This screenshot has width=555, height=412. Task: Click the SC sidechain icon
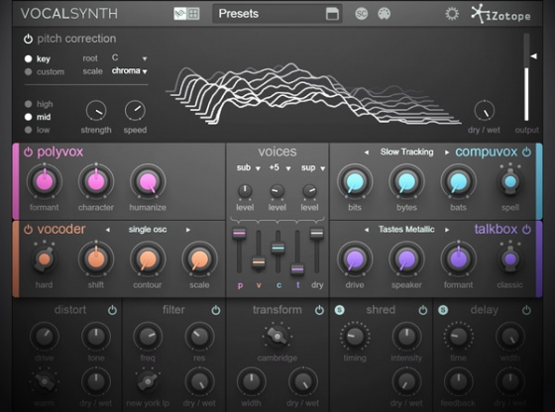coord(361,14)
